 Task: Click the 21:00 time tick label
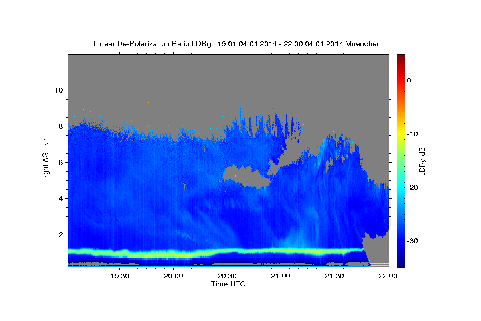point(281,276)
